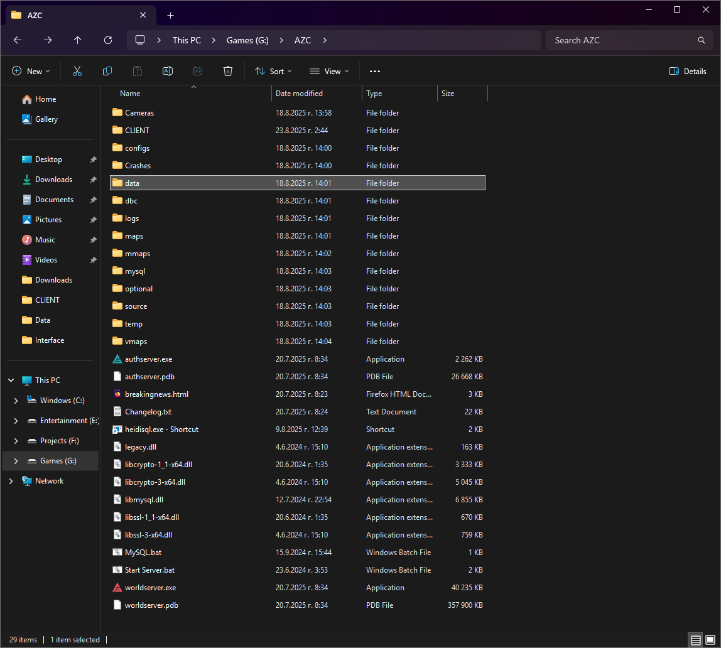Click the Copy icon in toolbar
The width and height of the screenshot is (721, 648).
click(107, 71)
